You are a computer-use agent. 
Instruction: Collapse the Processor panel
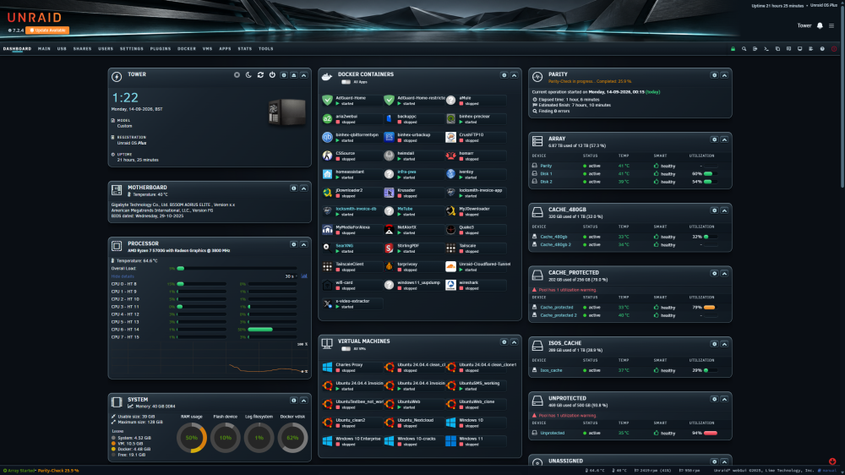(304, 244)
